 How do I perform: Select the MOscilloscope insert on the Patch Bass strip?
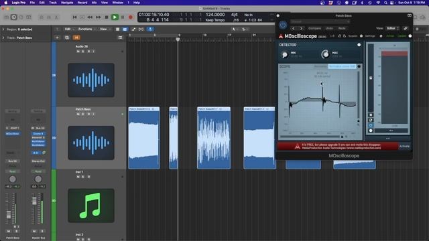[x=13, y=134]
